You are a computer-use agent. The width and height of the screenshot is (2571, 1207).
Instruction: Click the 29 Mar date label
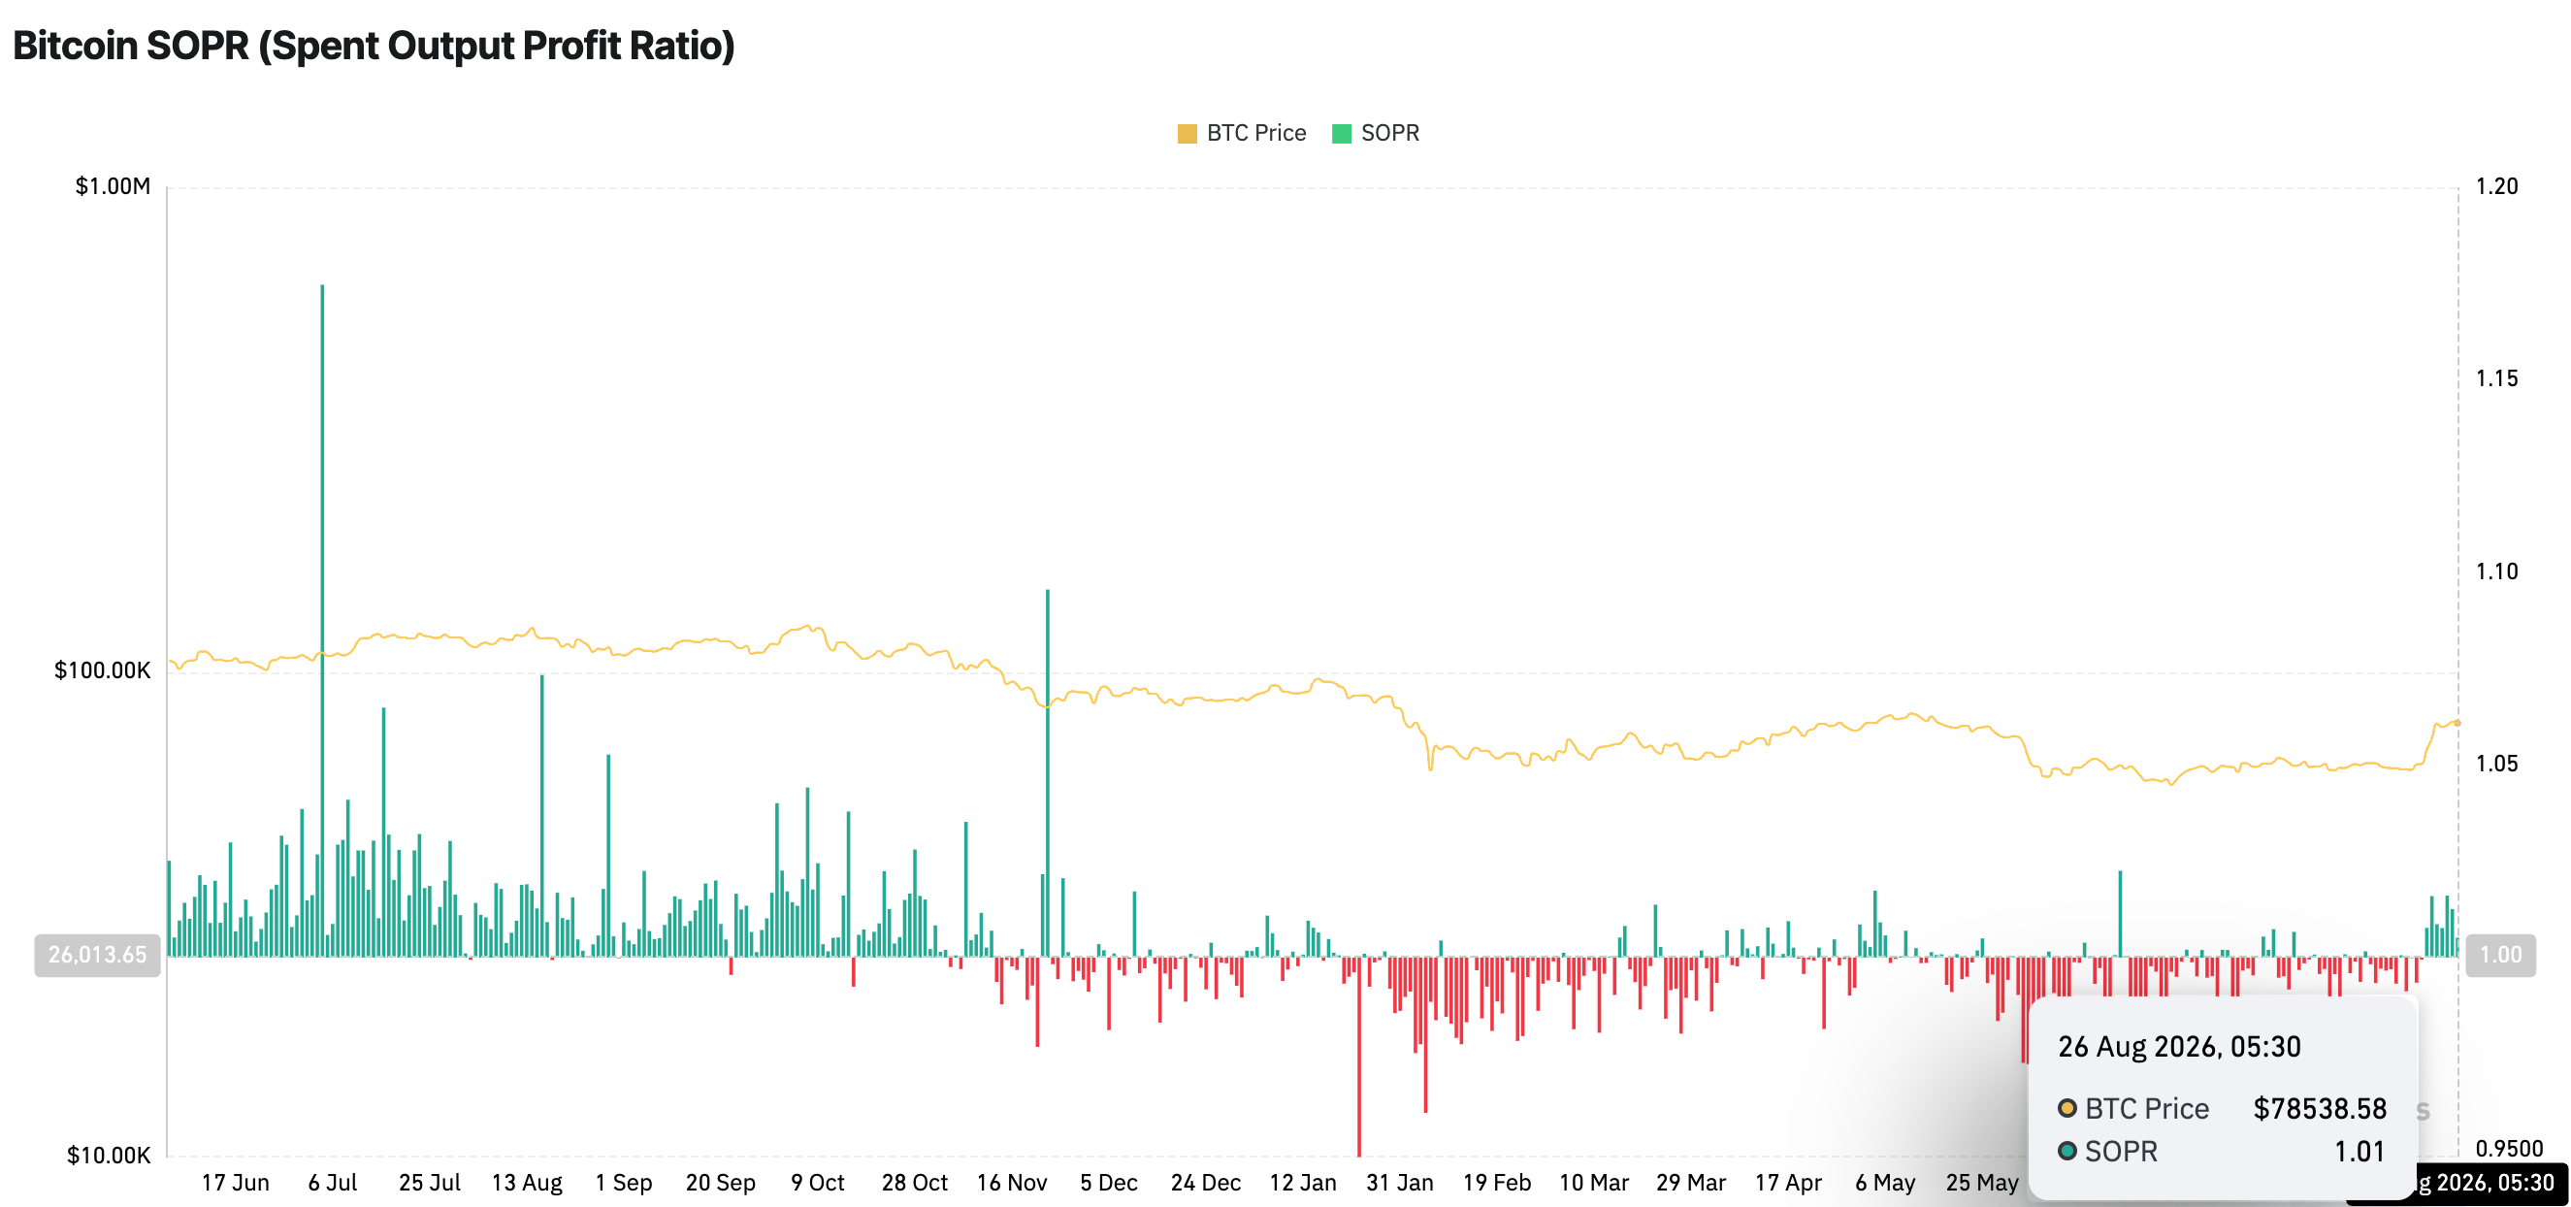tap(1691, 1183)
